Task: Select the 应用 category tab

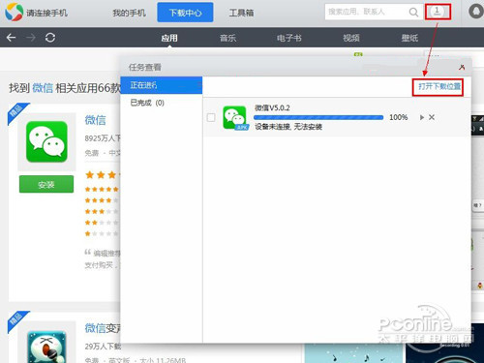Action: tap(169, 38)
